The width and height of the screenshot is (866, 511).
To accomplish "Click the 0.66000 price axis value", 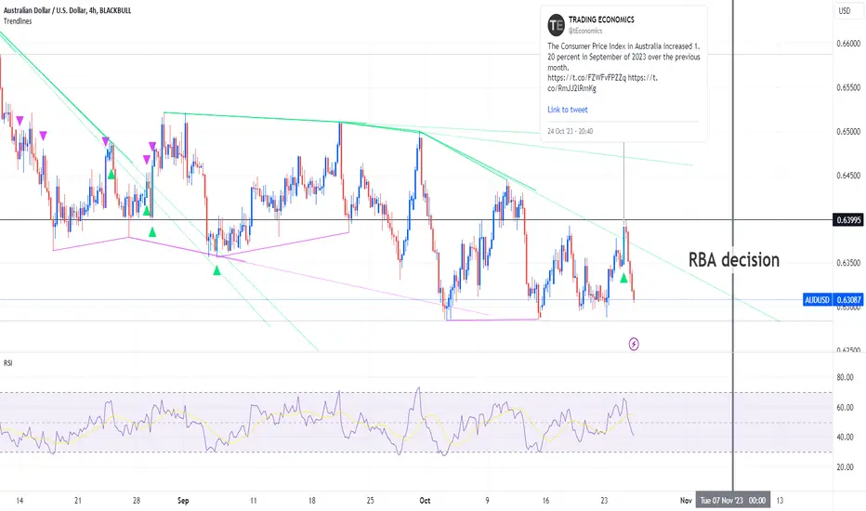I will (848, 44).
